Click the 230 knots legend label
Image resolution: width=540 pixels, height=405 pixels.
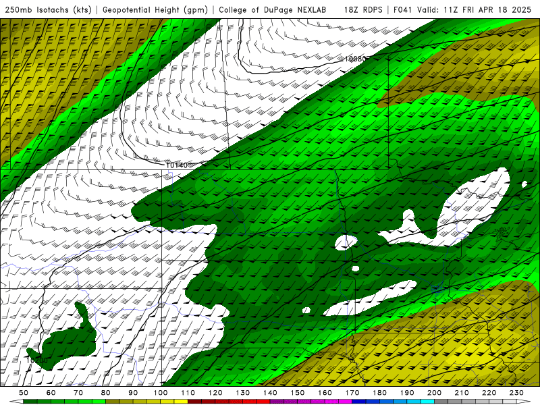click(x=516, y=393)
